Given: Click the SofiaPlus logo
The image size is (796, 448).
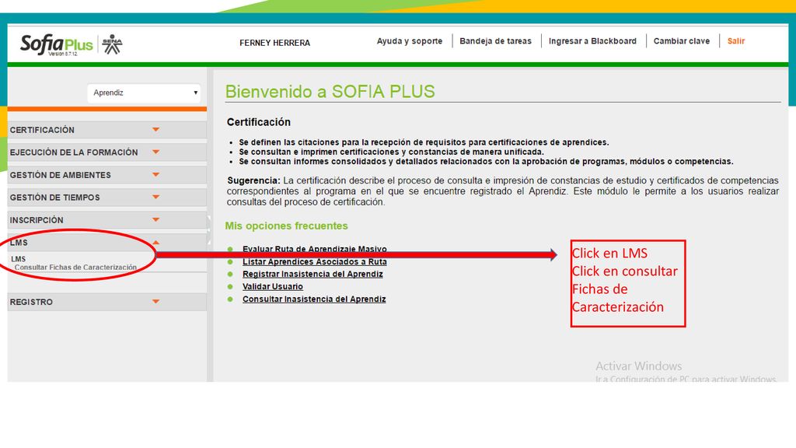Looking at the screenshot, I should (x=56, y=44).
